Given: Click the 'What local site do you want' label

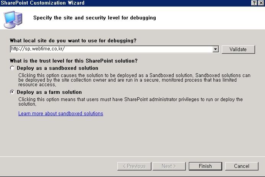Looking at the screenshot, I should [73, 40].
